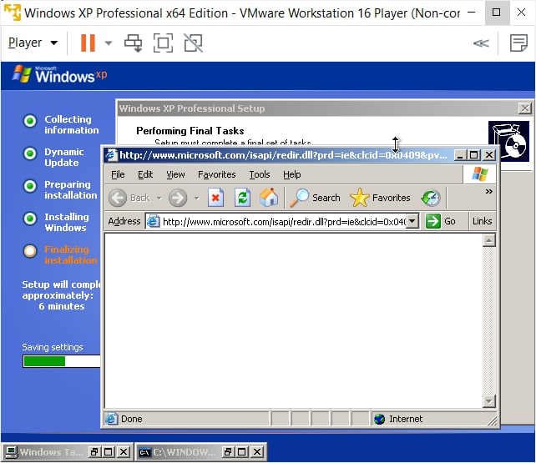
Task: Refresh the page with green arrows icon
Action: tap(242, 198)
